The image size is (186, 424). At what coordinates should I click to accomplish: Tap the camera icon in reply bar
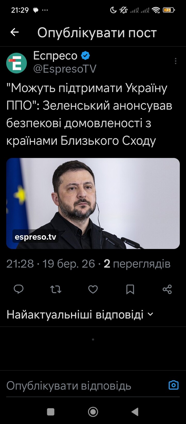[x=174, y=385]
